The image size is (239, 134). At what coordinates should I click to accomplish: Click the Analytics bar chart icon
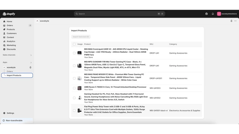[4, 41]
